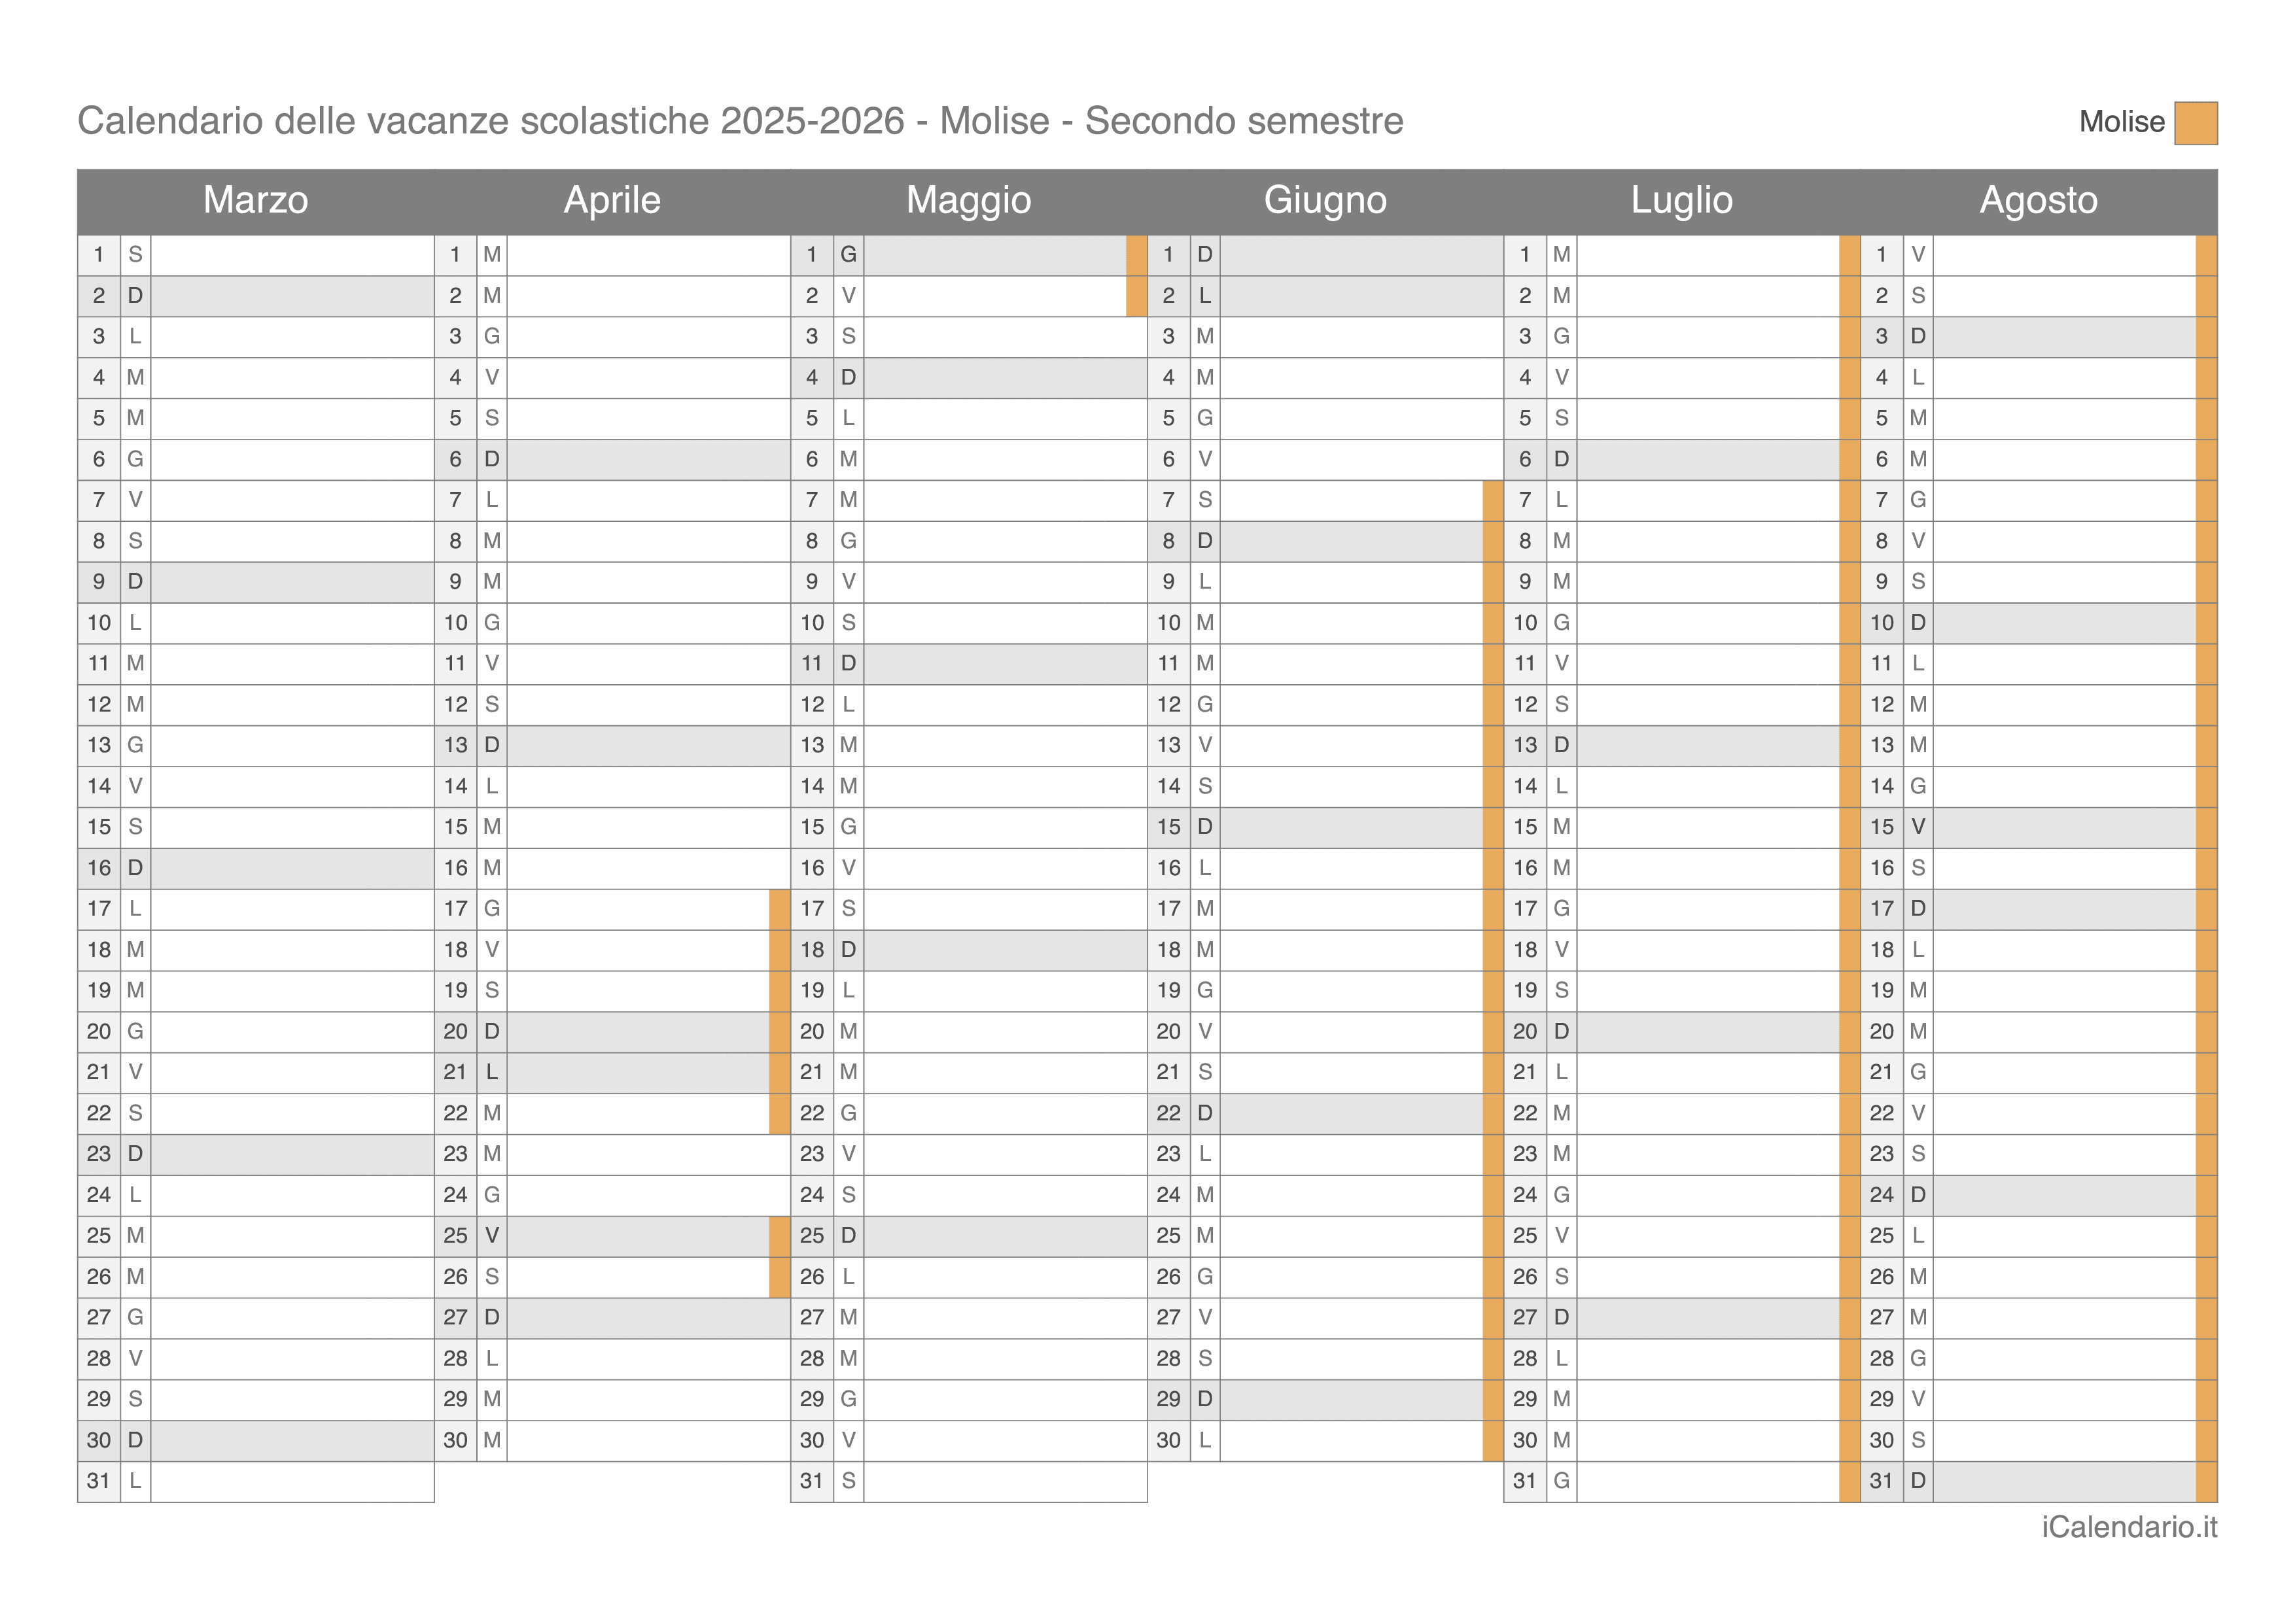Click day 22 in the Aprile column
The image size is (2295, 1624).
tap(612, 1113)
